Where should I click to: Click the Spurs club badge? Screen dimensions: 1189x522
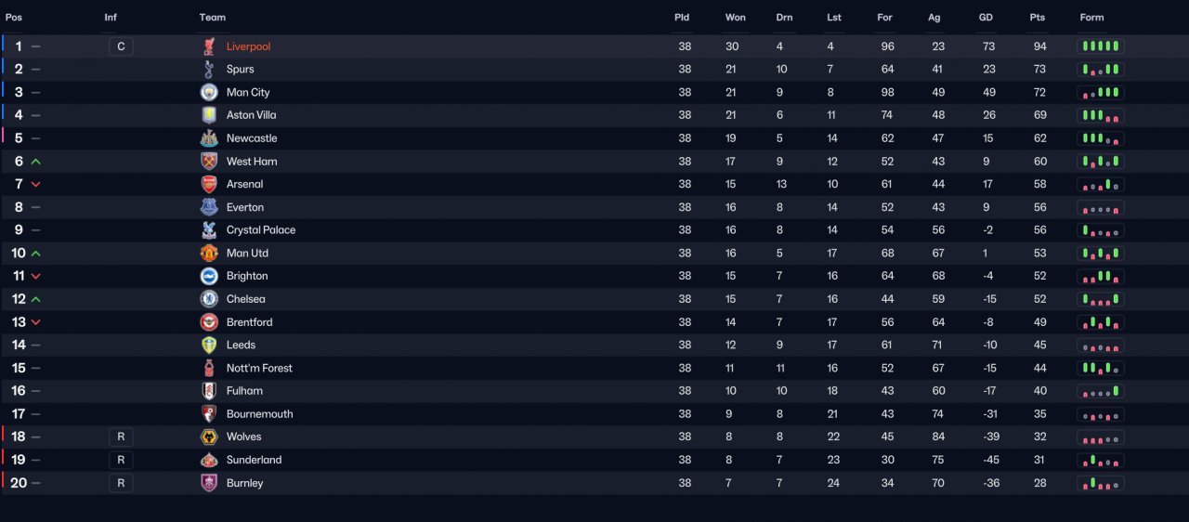[x=209, y=69]
